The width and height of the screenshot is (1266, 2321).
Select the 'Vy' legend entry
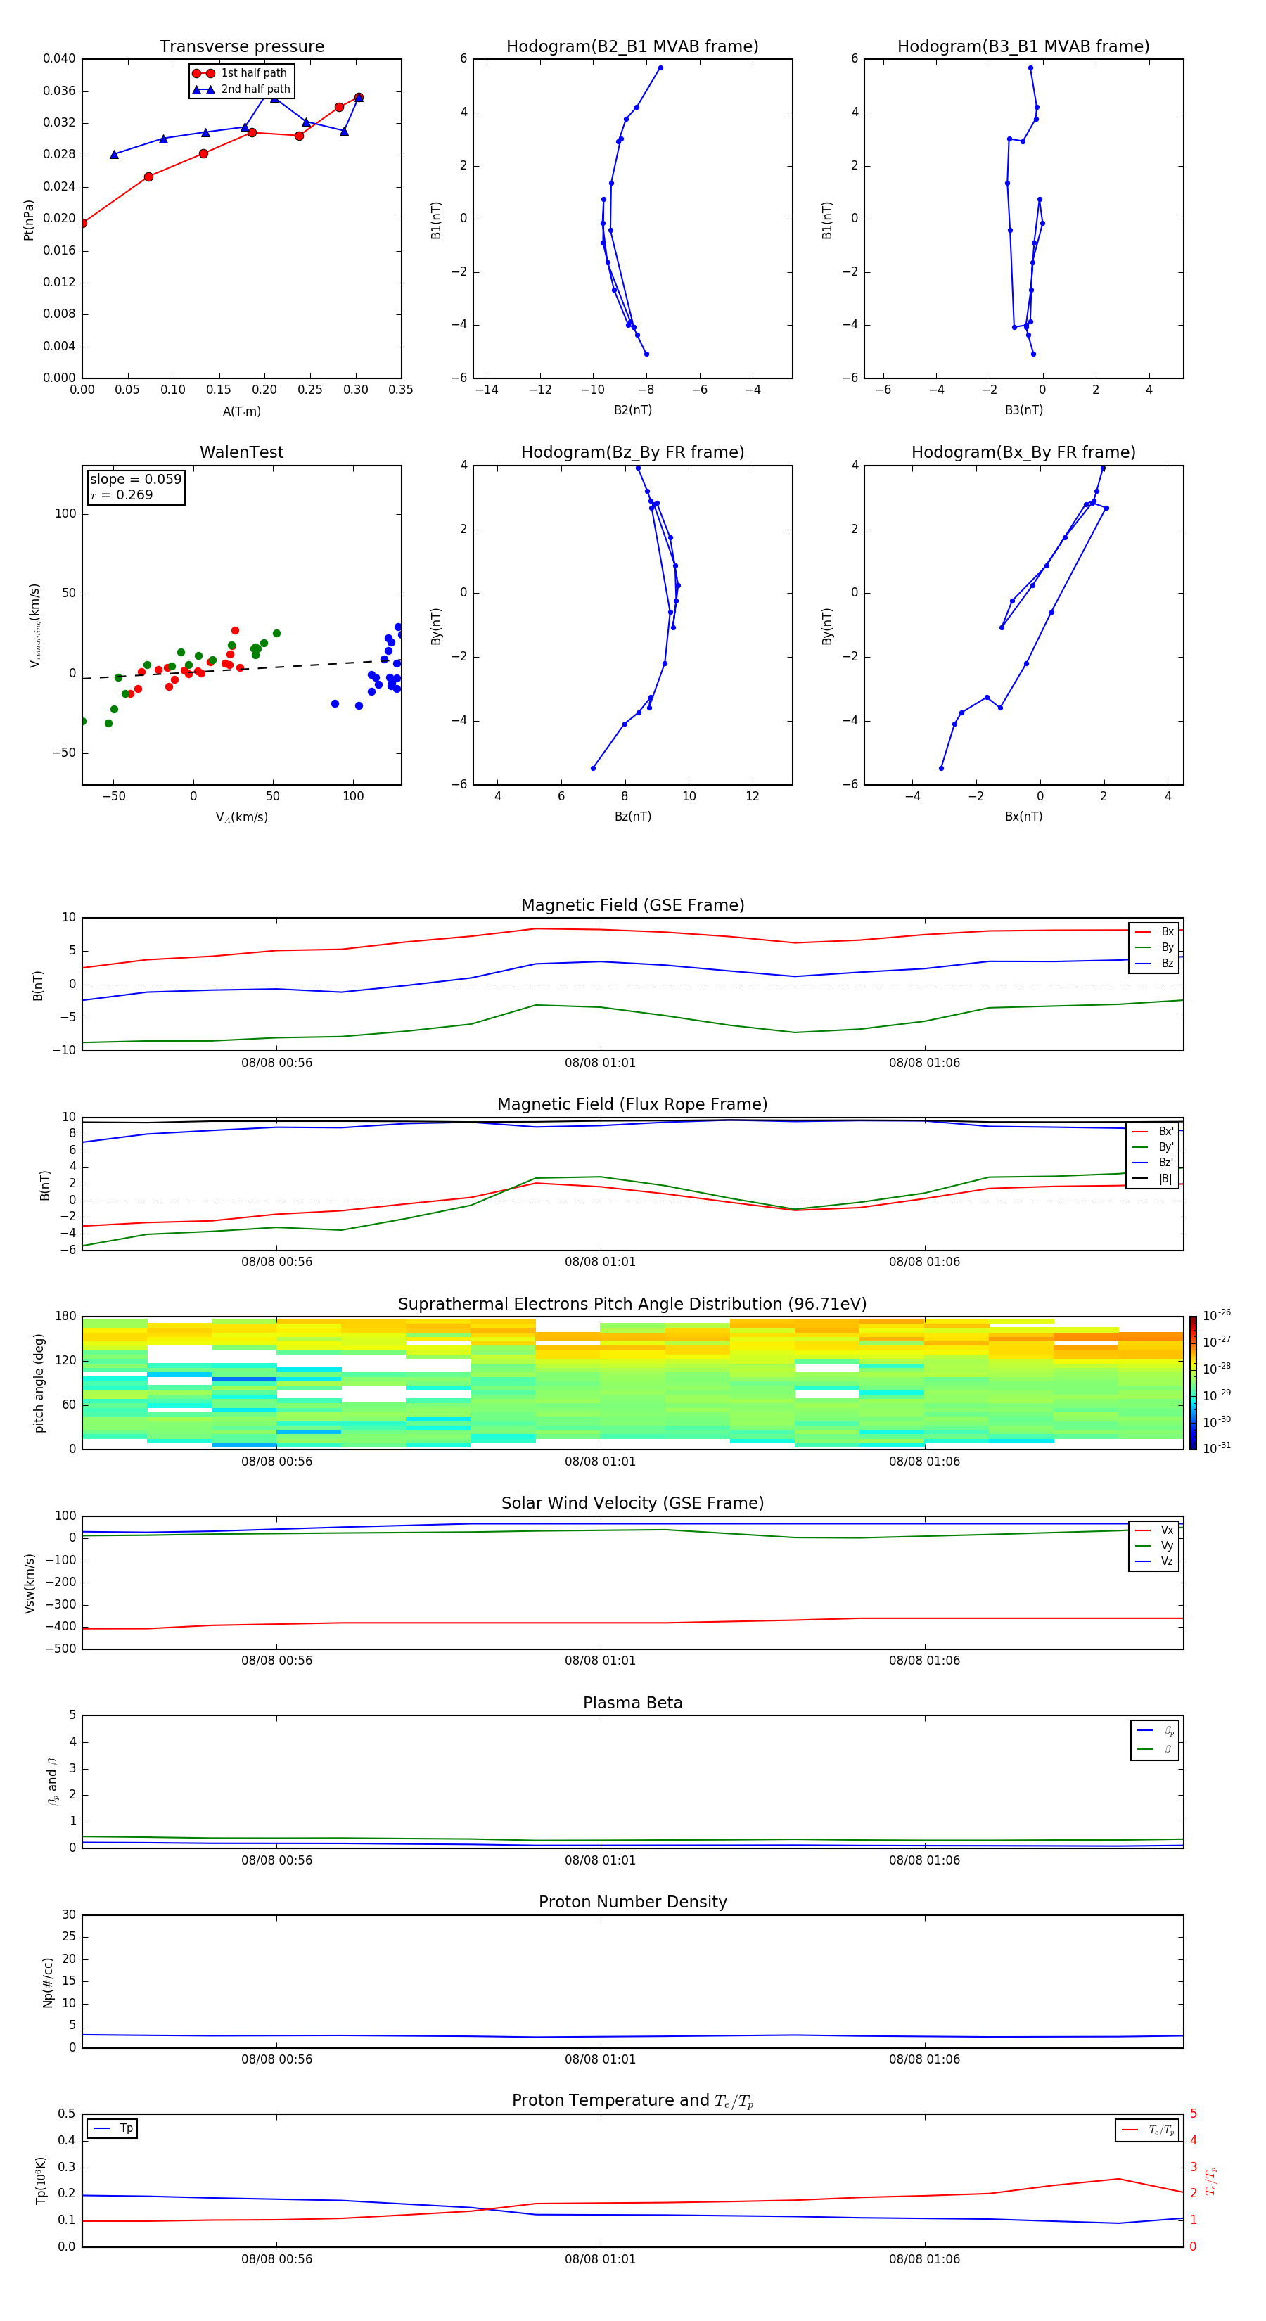click(1154, 1546)
